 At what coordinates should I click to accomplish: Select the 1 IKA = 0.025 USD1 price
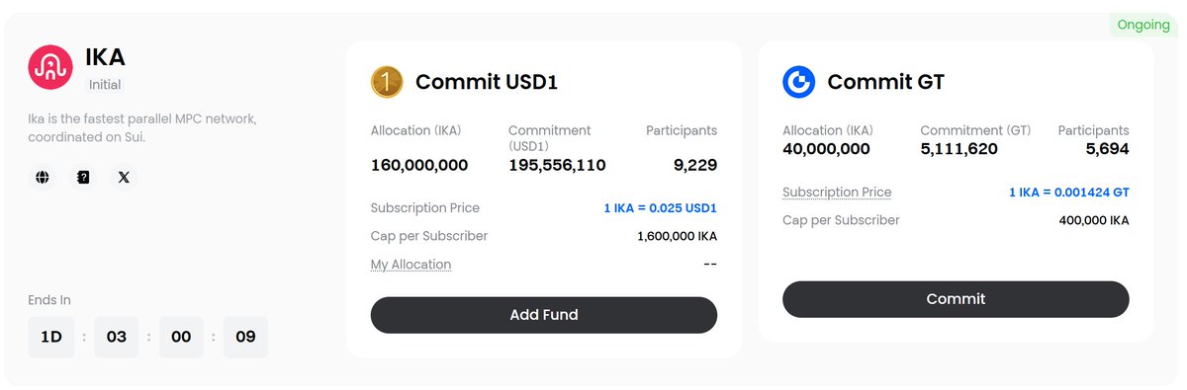(660, 208)
